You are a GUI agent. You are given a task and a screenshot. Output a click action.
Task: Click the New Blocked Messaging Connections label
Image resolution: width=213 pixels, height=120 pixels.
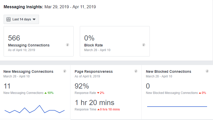tap(172, 93)
